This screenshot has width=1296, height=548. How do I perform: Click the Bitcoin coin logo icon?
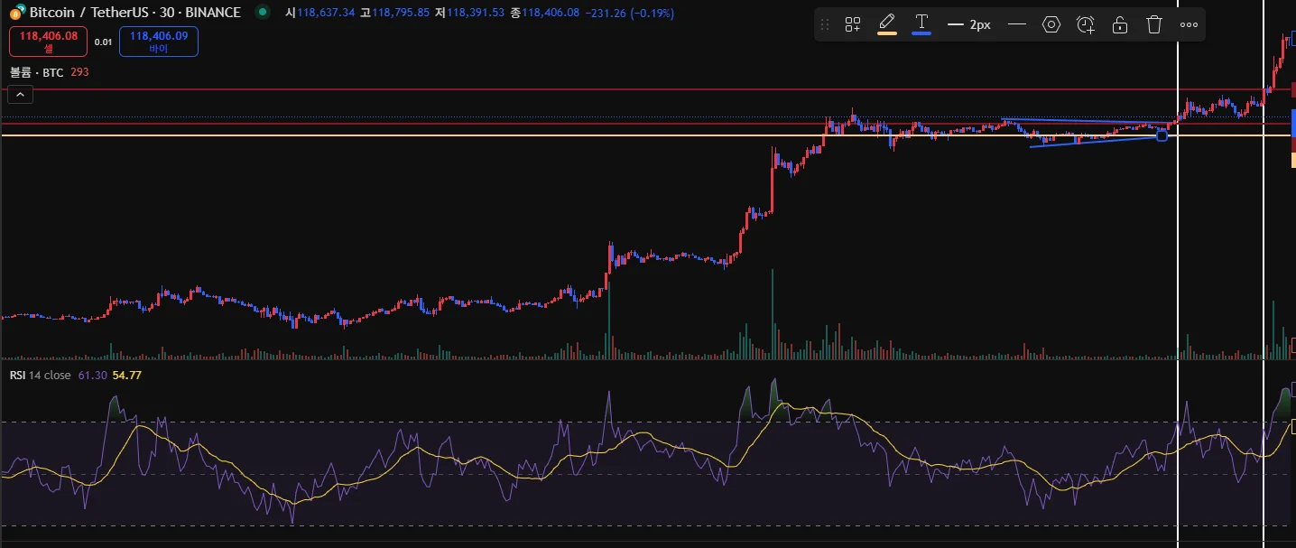(17, 13)
